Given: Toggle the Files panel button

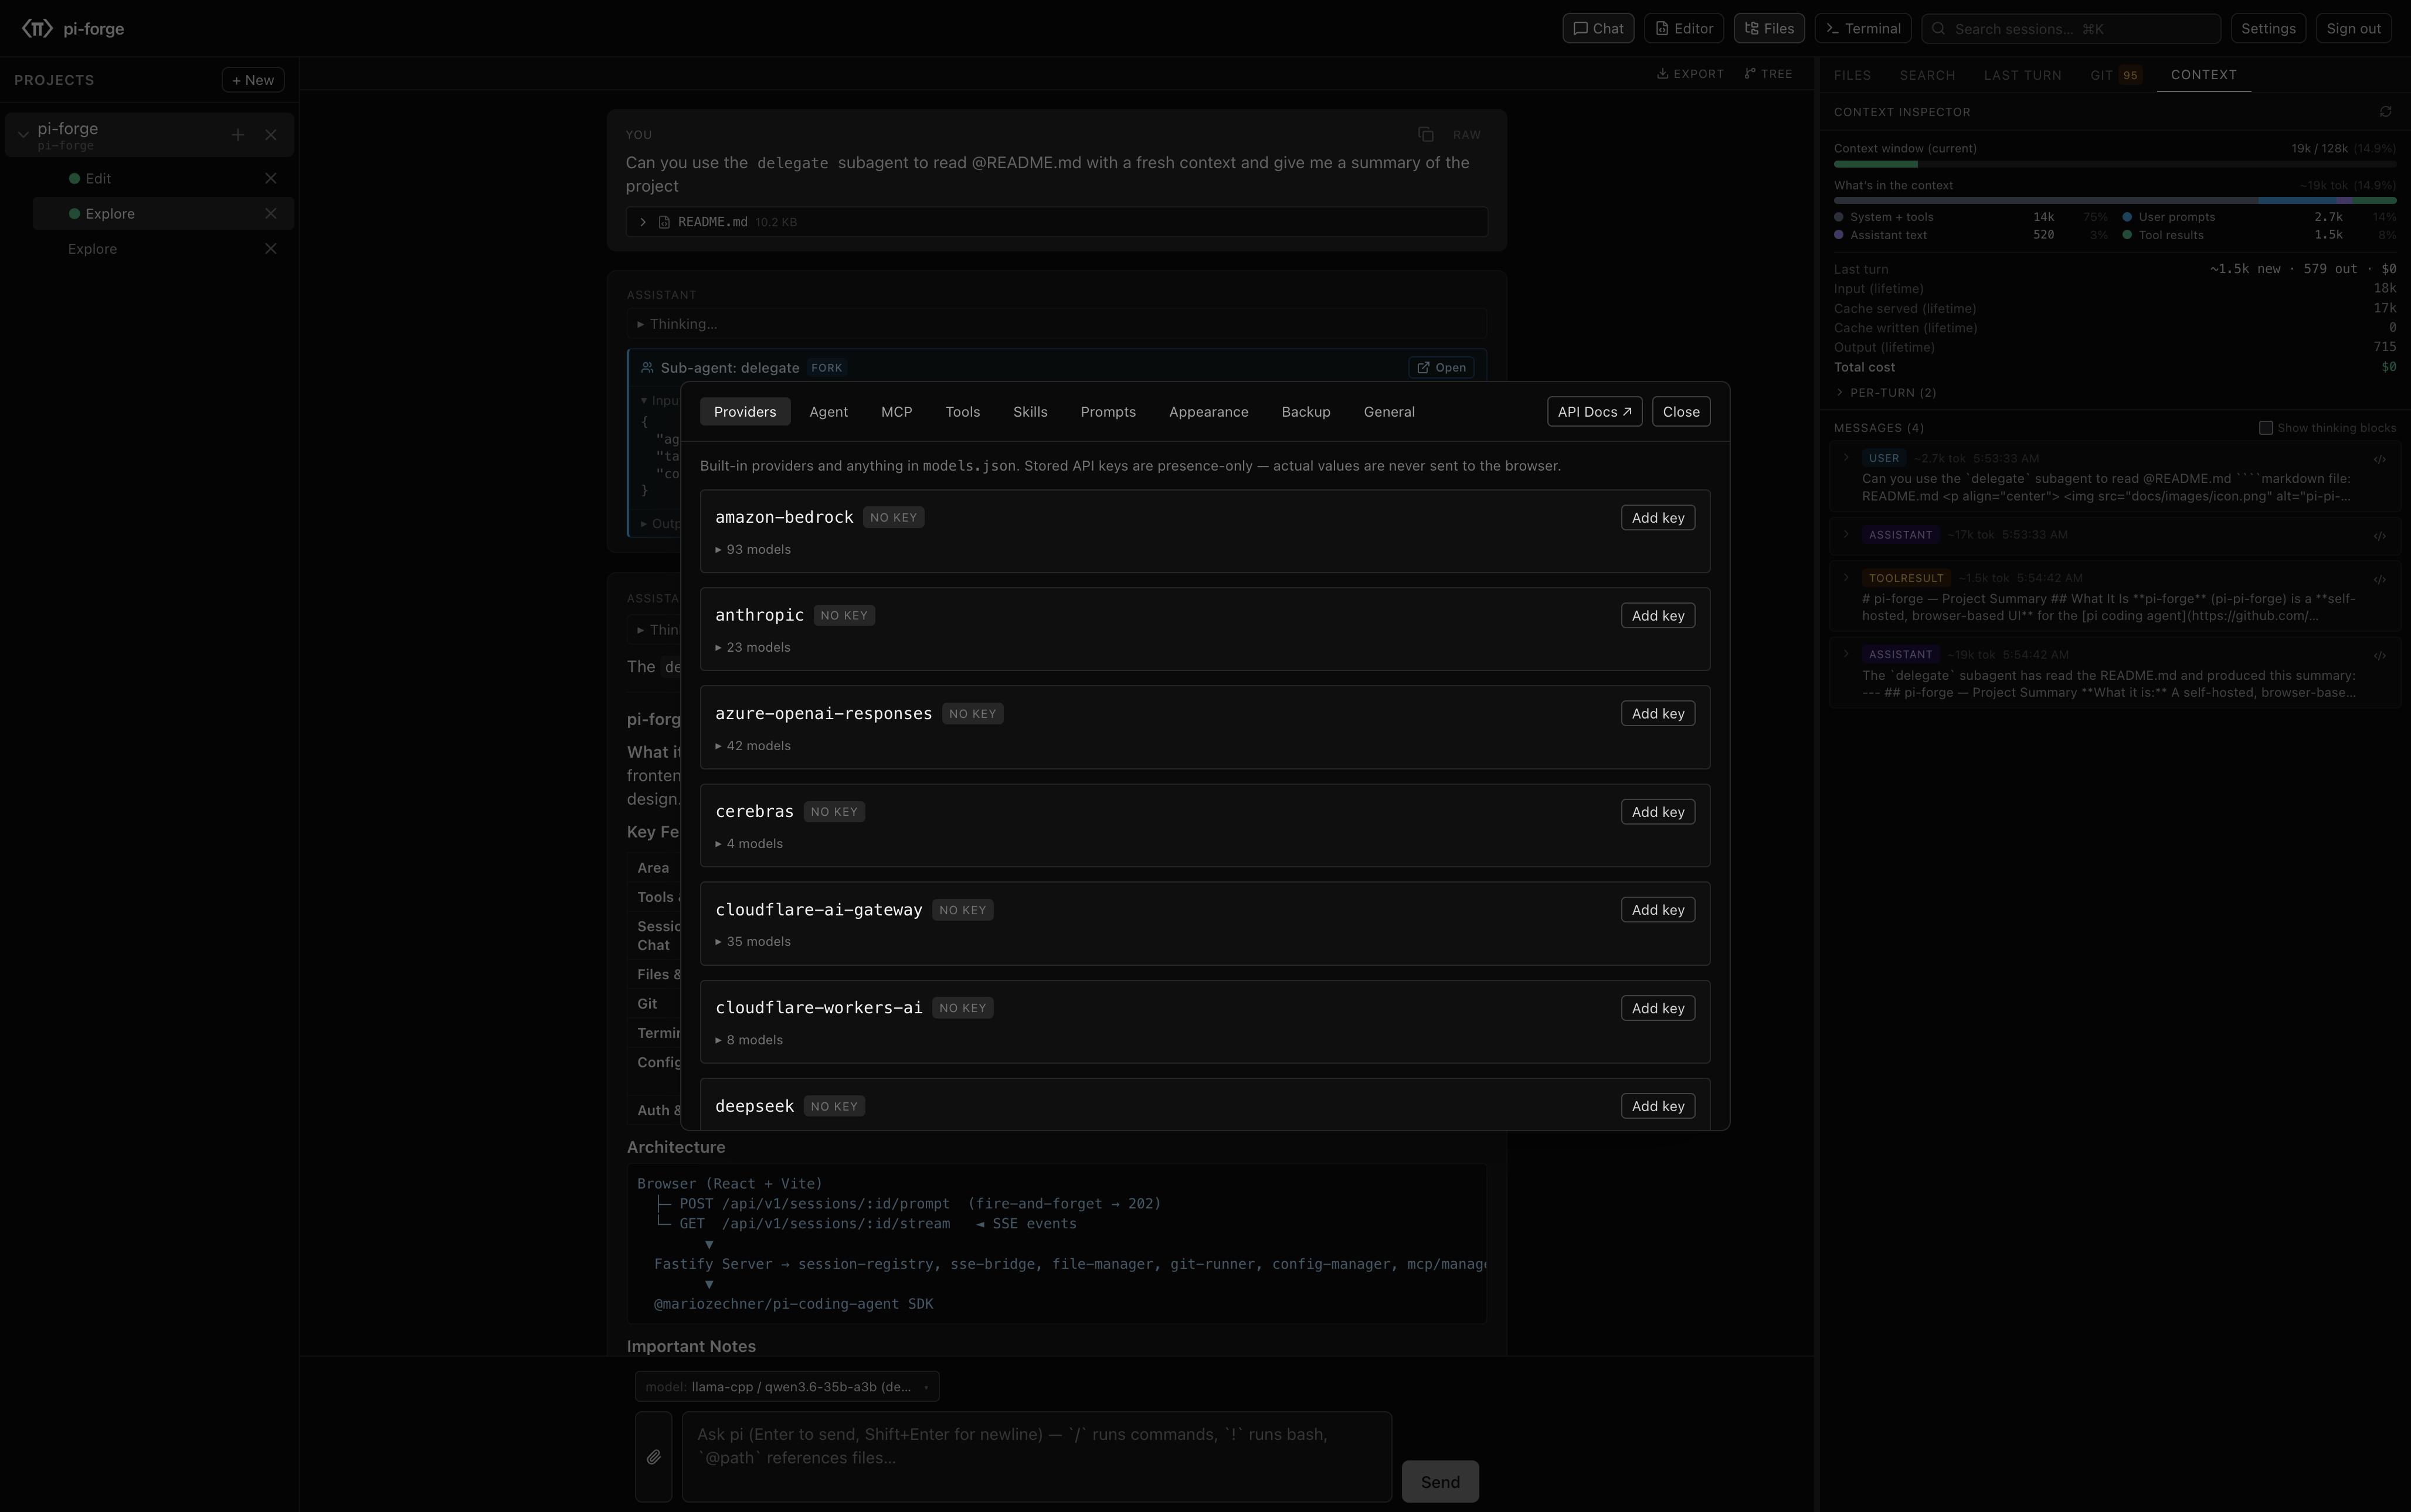Looking at the screenshot, I should pos(1769,28).
